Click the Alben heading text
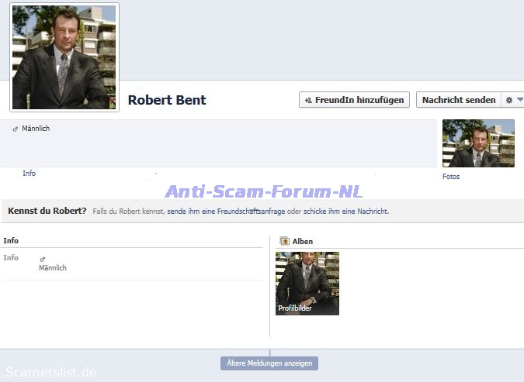The height and width of the screenshot is (382, 524). coord(303,242)
